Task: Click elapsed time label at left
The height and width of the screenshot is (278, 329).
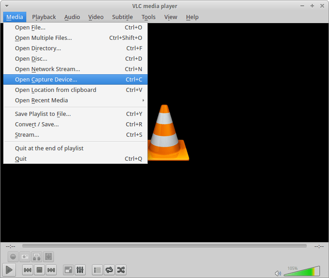Action: pyautogui.click(x=10, y=246)
